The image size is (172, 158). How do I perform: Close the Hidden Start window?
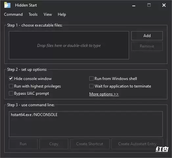click(164, 5)
